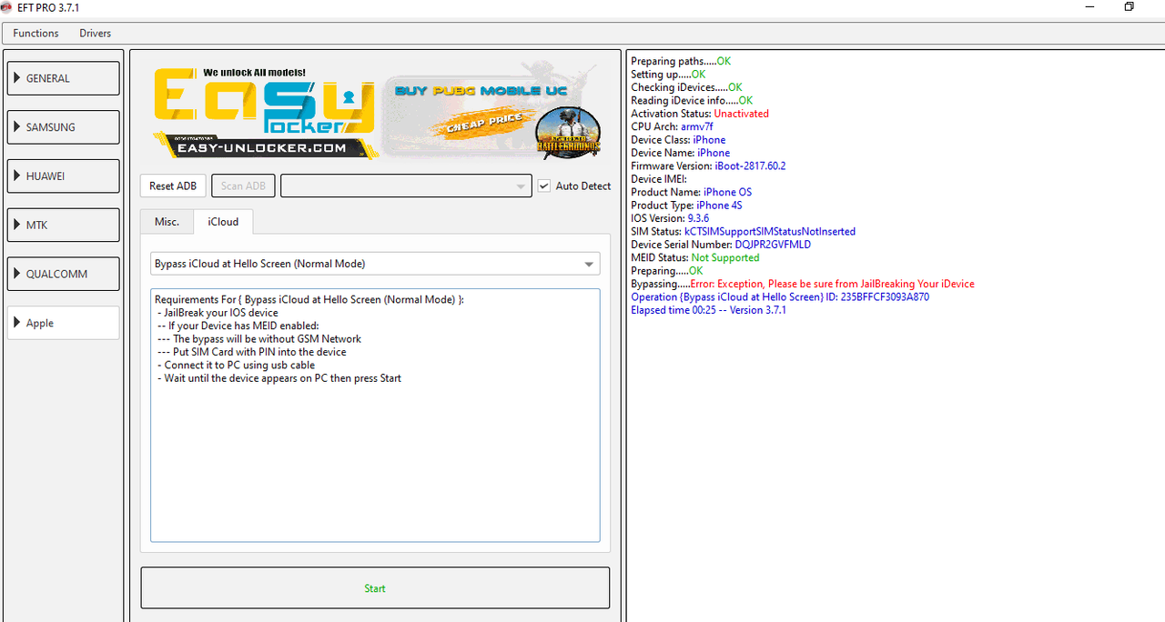1165x622 pixels.
Task: Click the Cheap Price banner badge
Action: [x=483, y=122]
